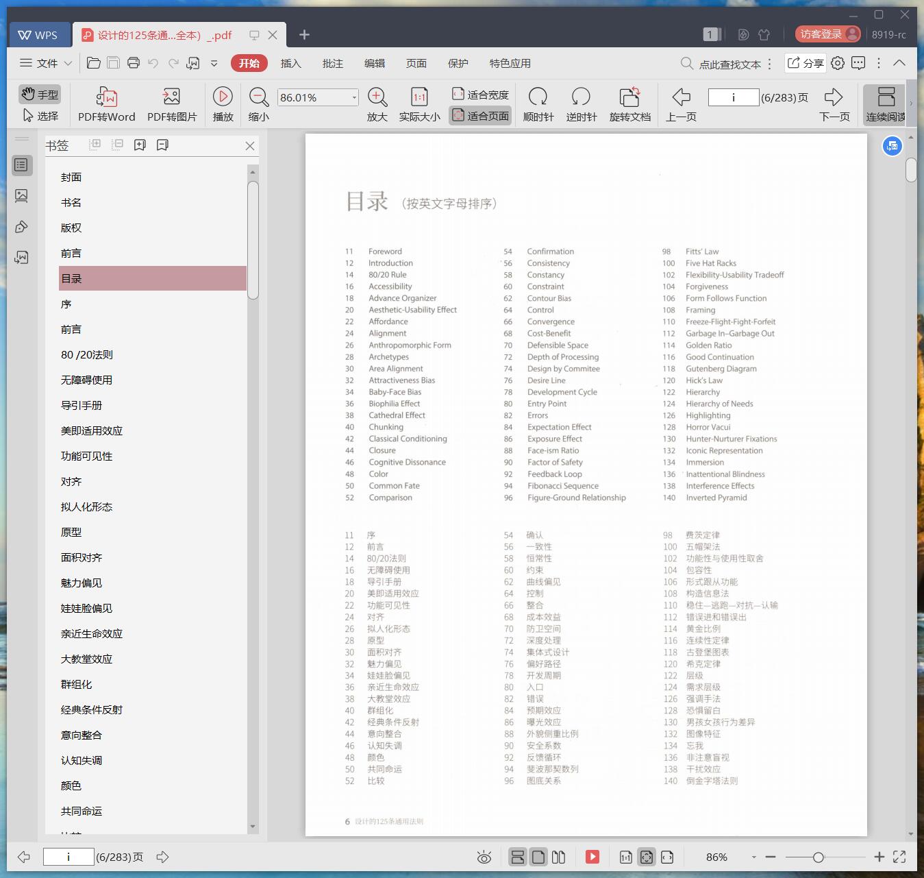The height and width of the screenshot is (878, 924).
Task: Click the 分享 share button
Action: (x=806, y=63)
